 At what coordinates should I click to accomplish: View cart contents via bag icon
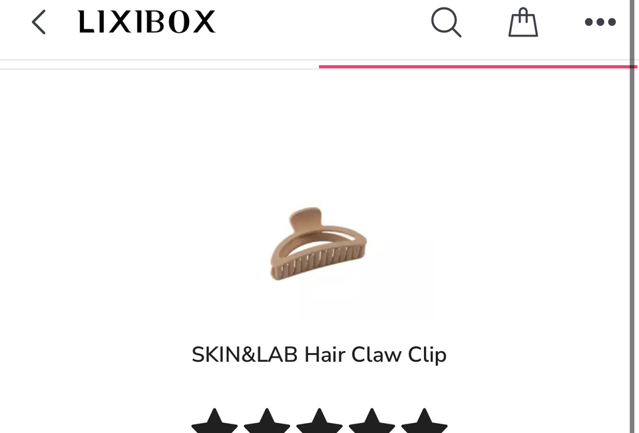523,22
